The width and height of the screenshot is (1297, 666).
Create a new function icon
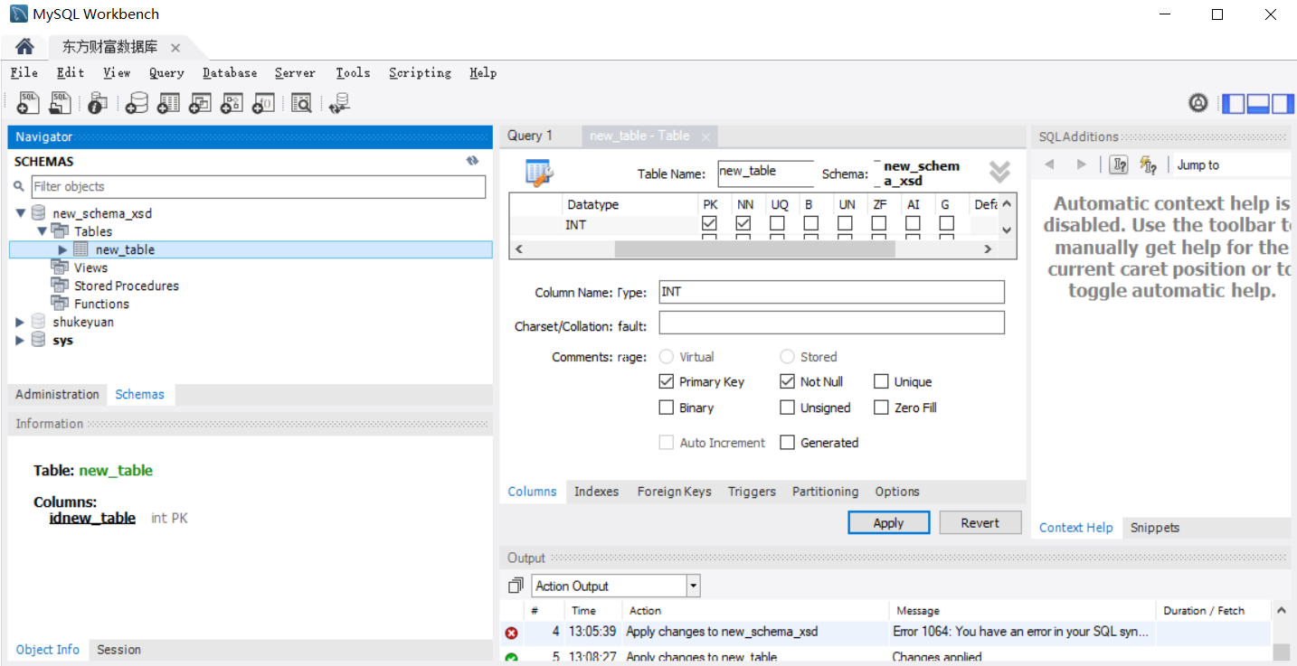(263, 103)
